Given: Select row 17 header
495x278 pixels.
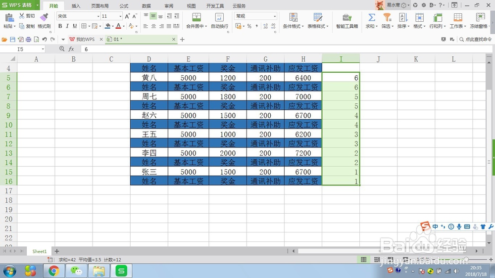Looking at the screenshot, I should (8, 191).
